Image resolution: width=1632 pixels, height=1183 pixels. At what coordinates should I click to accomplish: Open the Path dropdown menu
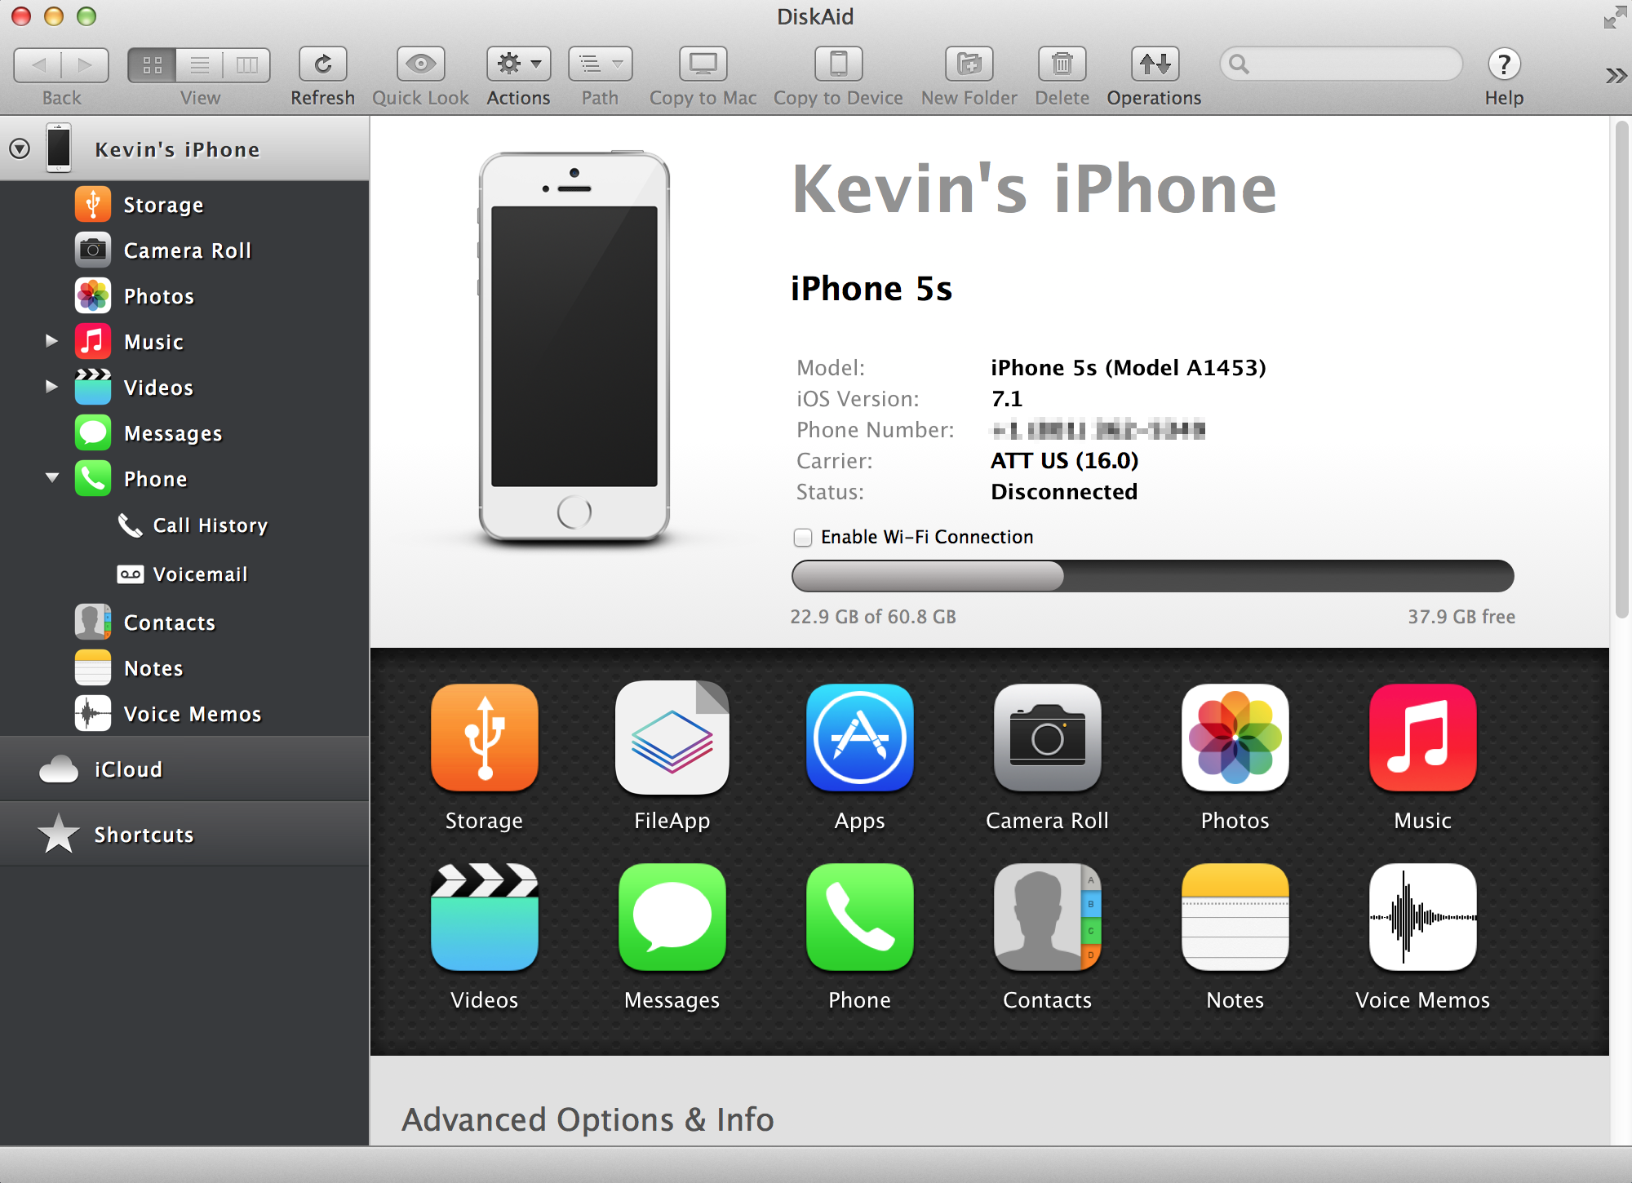click(x=600, y=64)
